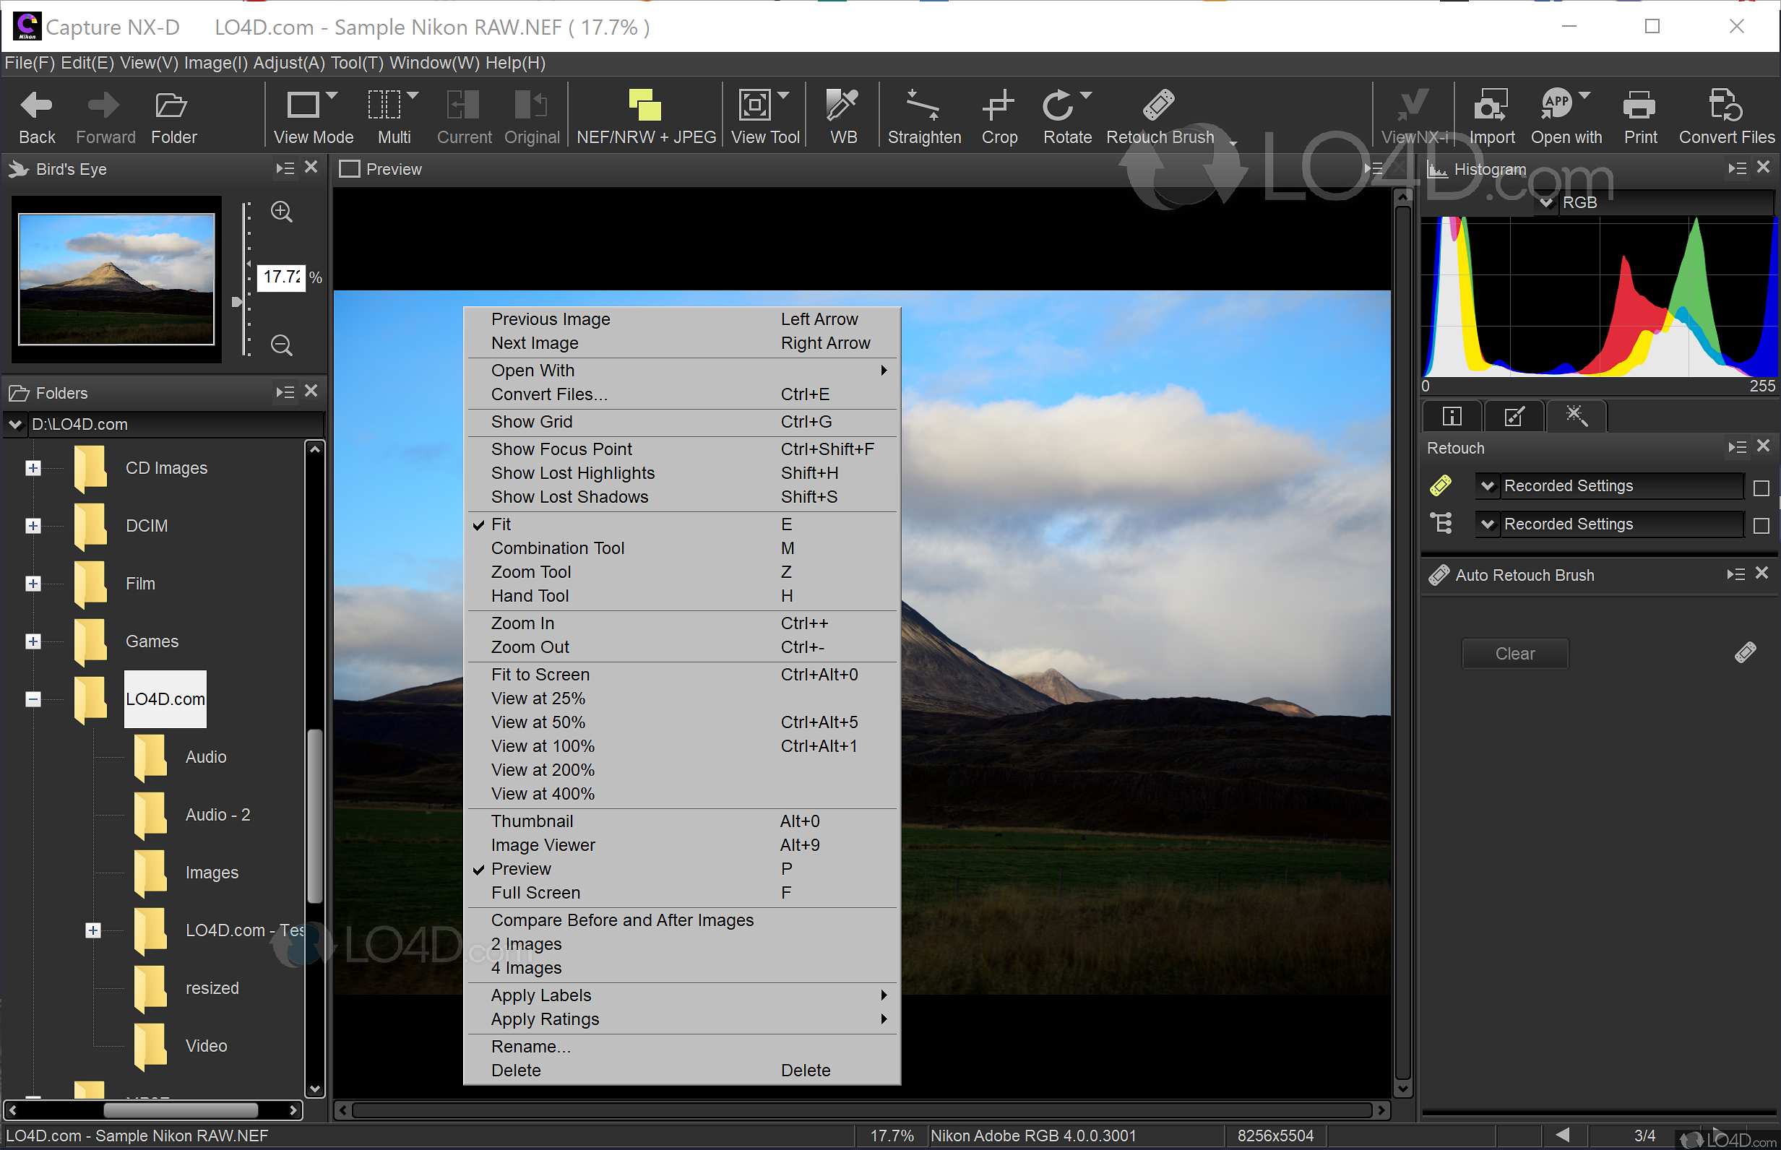
Task: Expand the CD Images folder
Action: click(33, 468)
